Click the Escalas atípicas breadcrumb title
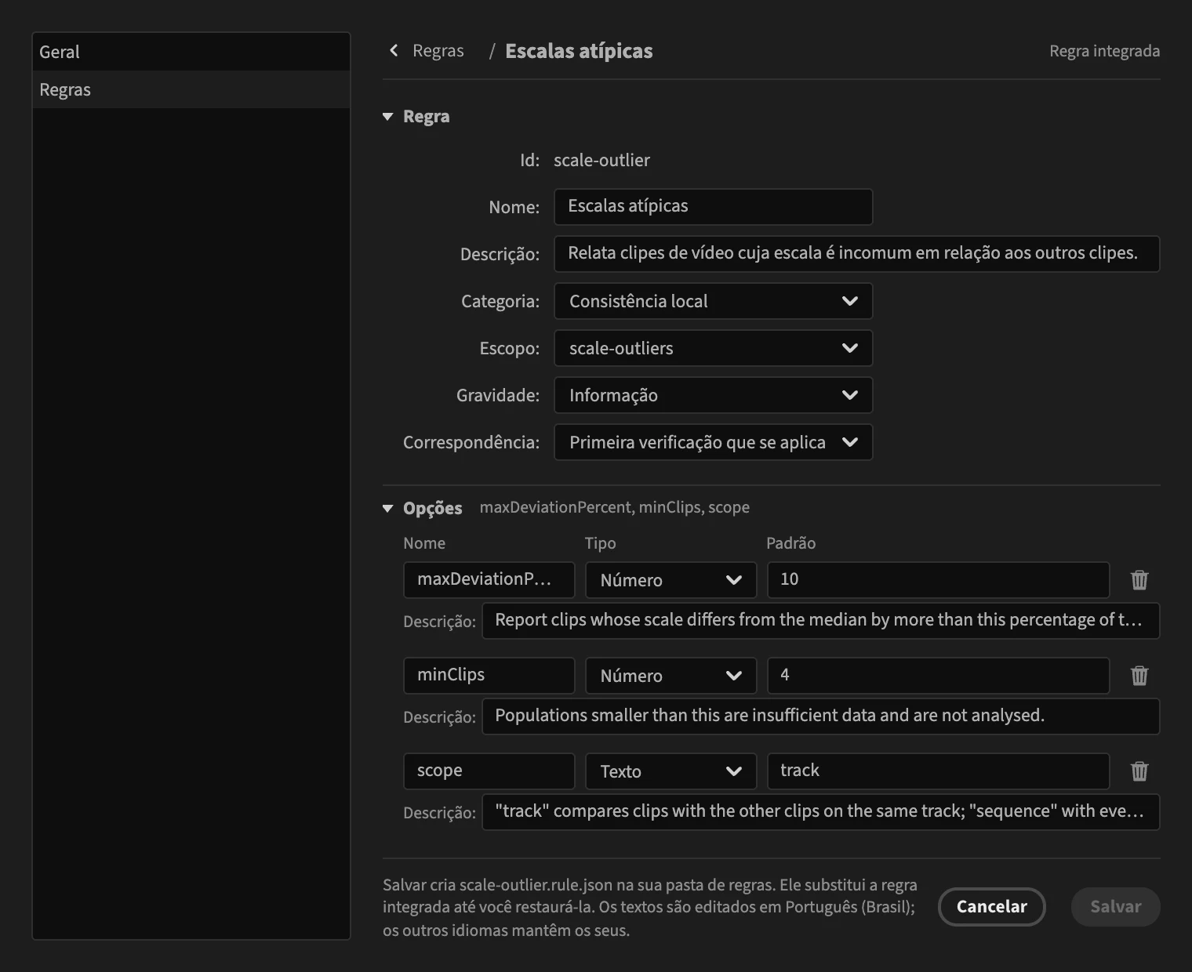 [579, 51]
